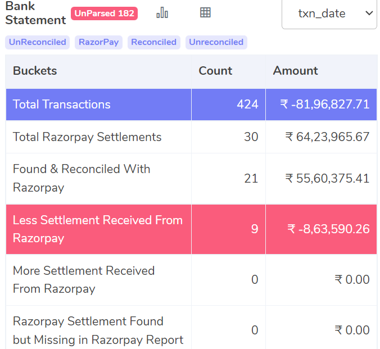Switch to the bar chart view icon

(162, 12)
